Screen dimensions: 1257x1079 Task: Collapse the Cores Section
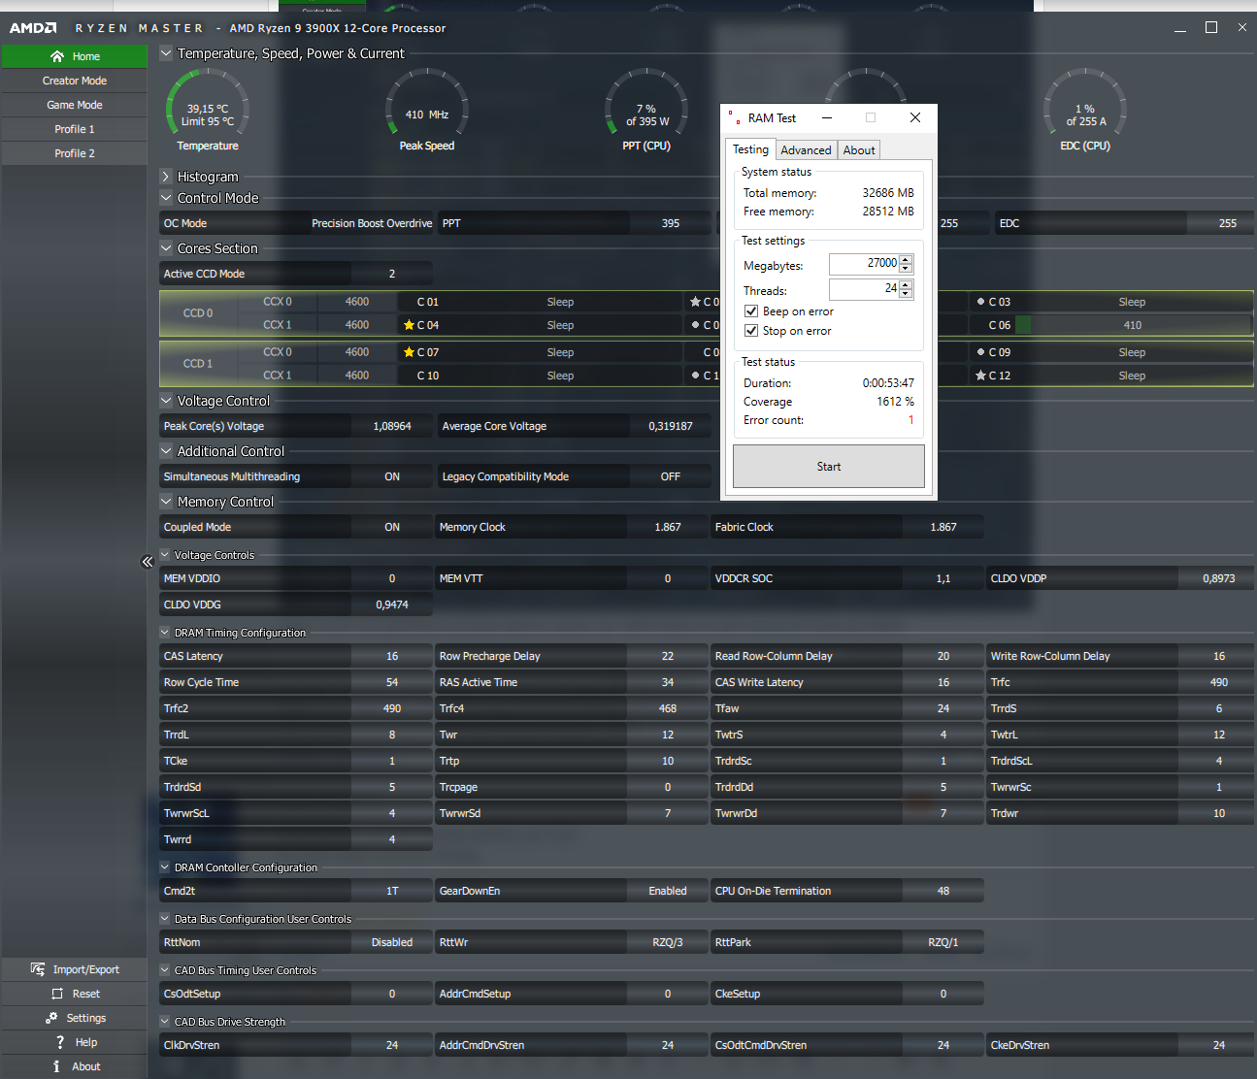[166, 248]
